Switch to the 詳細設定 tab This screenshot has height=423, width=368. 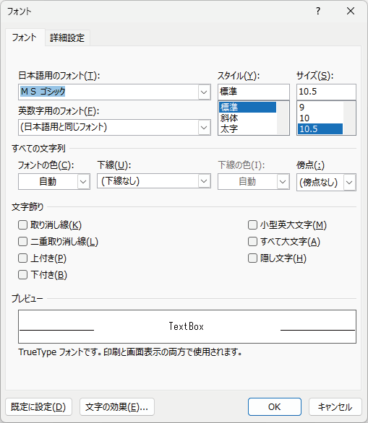(x=67, y=38)
